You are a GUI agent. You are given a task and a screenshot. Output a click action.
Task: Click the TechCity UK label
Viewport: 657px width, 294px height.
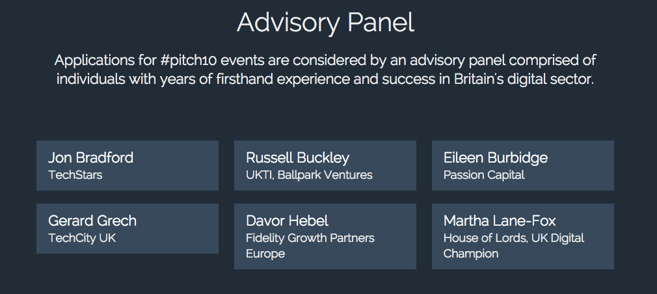(x=82, y=238)
